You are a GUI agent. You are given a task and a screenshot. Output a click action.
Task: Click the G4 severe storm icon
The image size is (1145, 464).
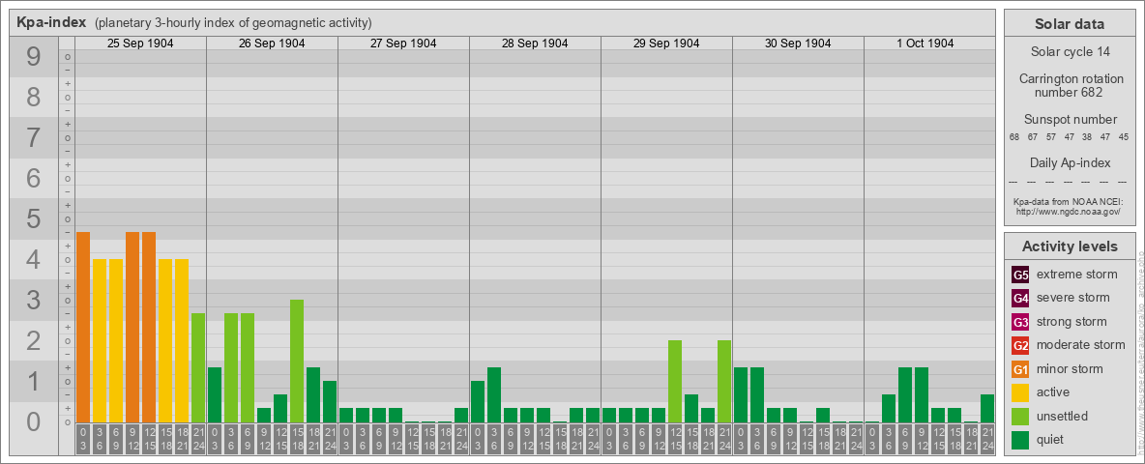[1020, 298]
